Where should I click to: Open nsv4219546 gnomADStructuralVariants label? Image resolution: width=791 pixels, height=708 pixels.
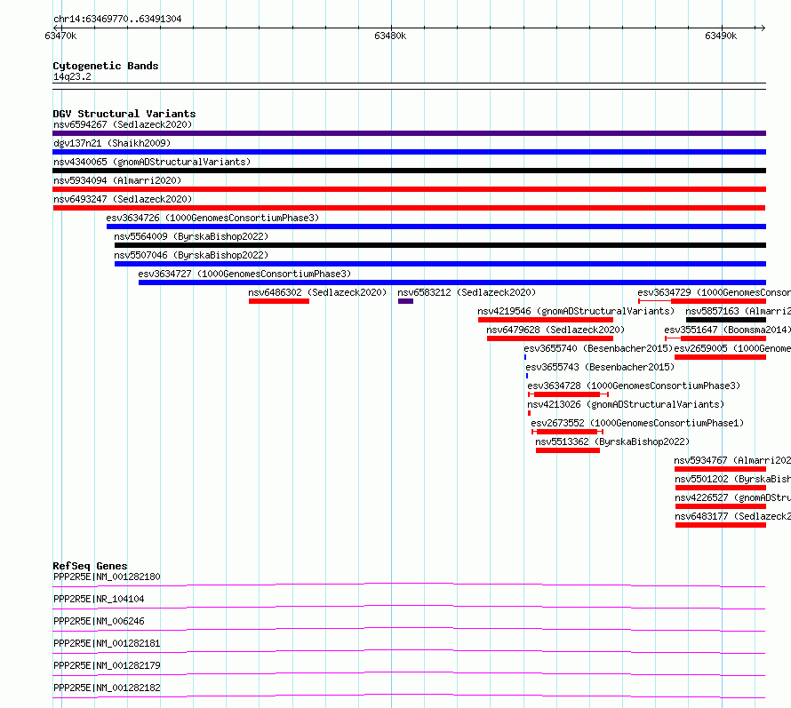point(576,311)
